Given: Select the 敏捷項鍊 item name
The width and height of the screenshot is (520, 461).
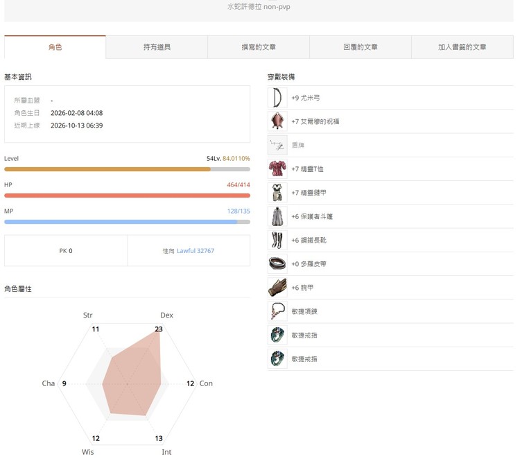Looking at the screenshot, I should pyautogui.click(x=304, y=311).
